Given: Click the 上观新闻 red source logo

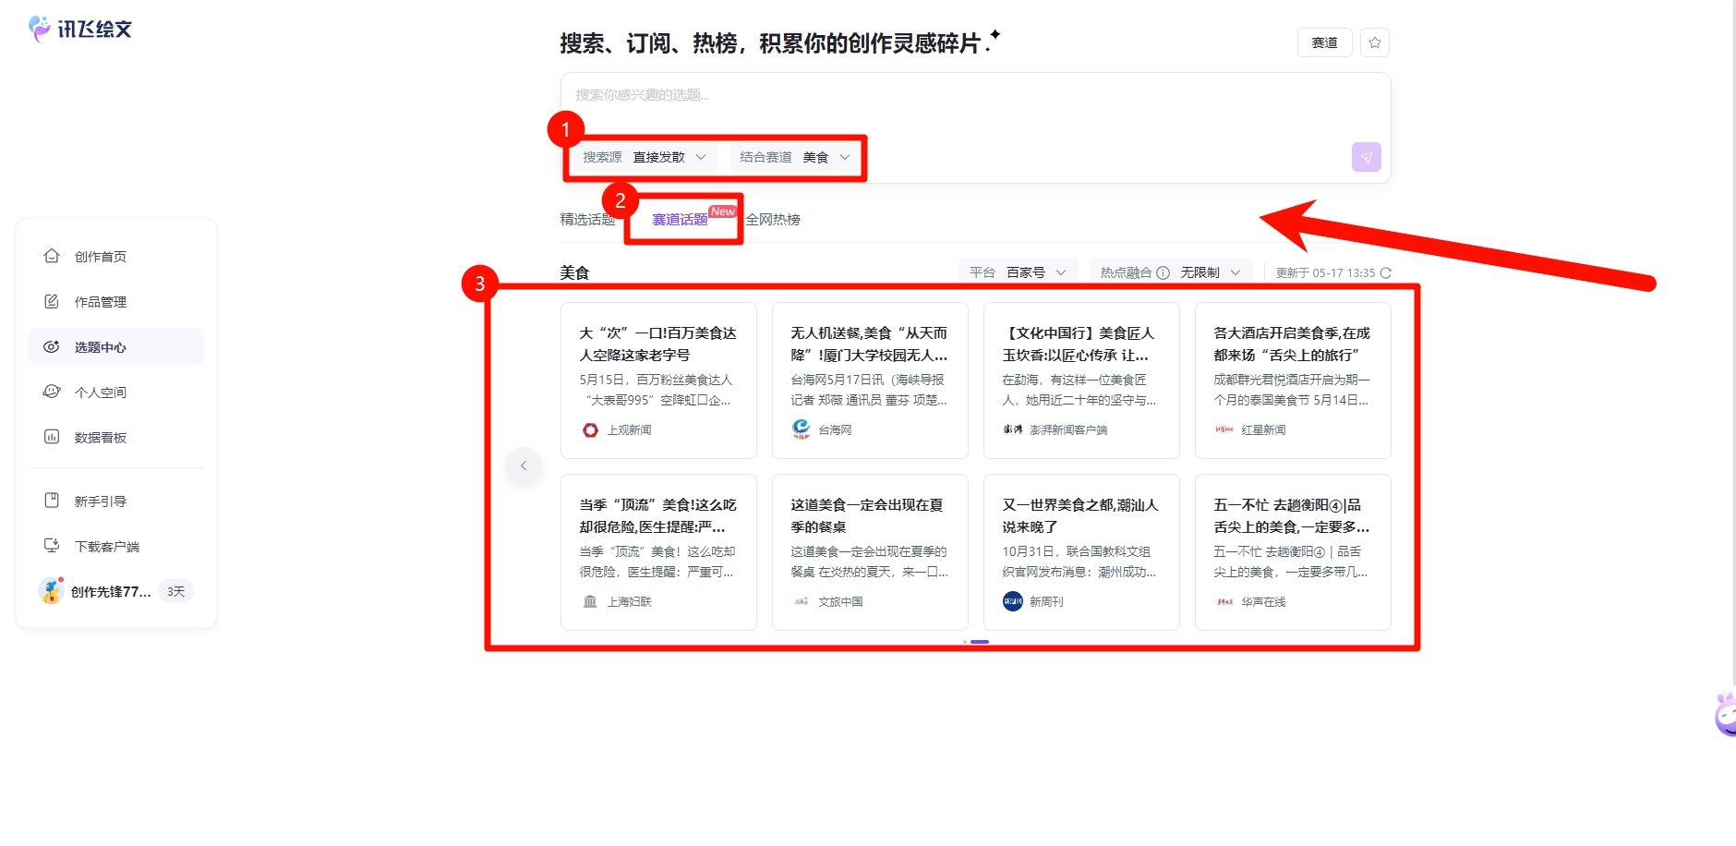Looking at the screenshot, I should point(590,429).
